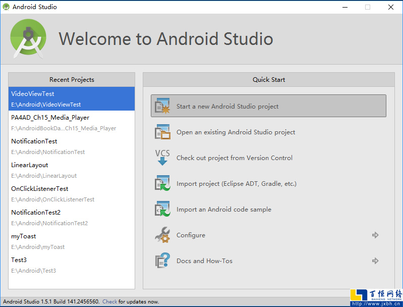Select the Test3 recent project
The height and width of the screenshot is (307, 403).
point(72,265)
